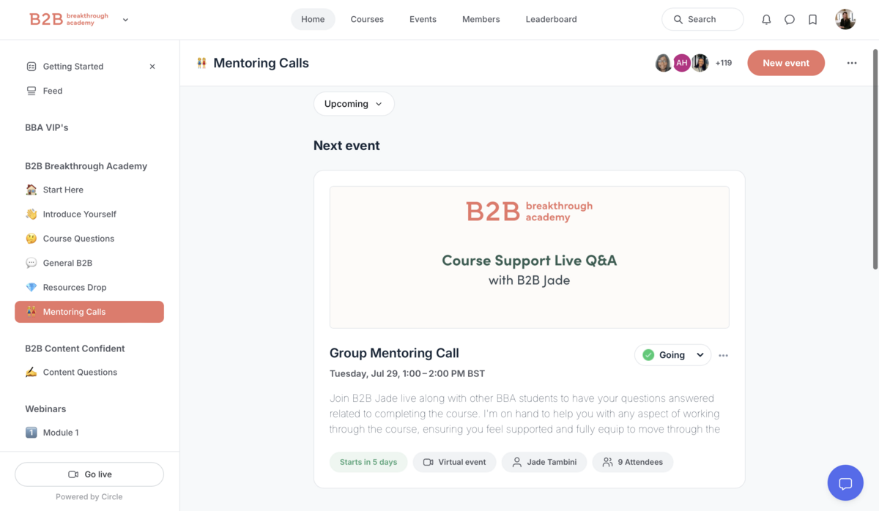Click the support chat bubble button
Screen dimensions: 879x511
(x=845, y=483)
